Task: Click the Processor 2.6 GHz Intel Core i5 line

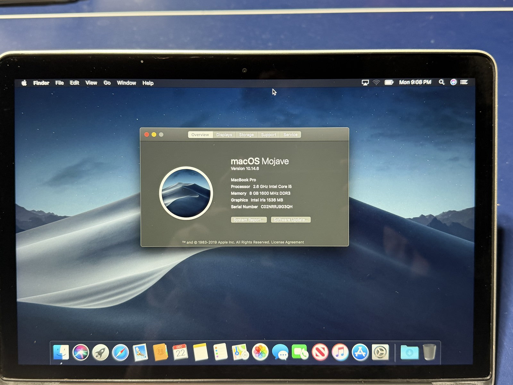Action: [x=261, y=187]
